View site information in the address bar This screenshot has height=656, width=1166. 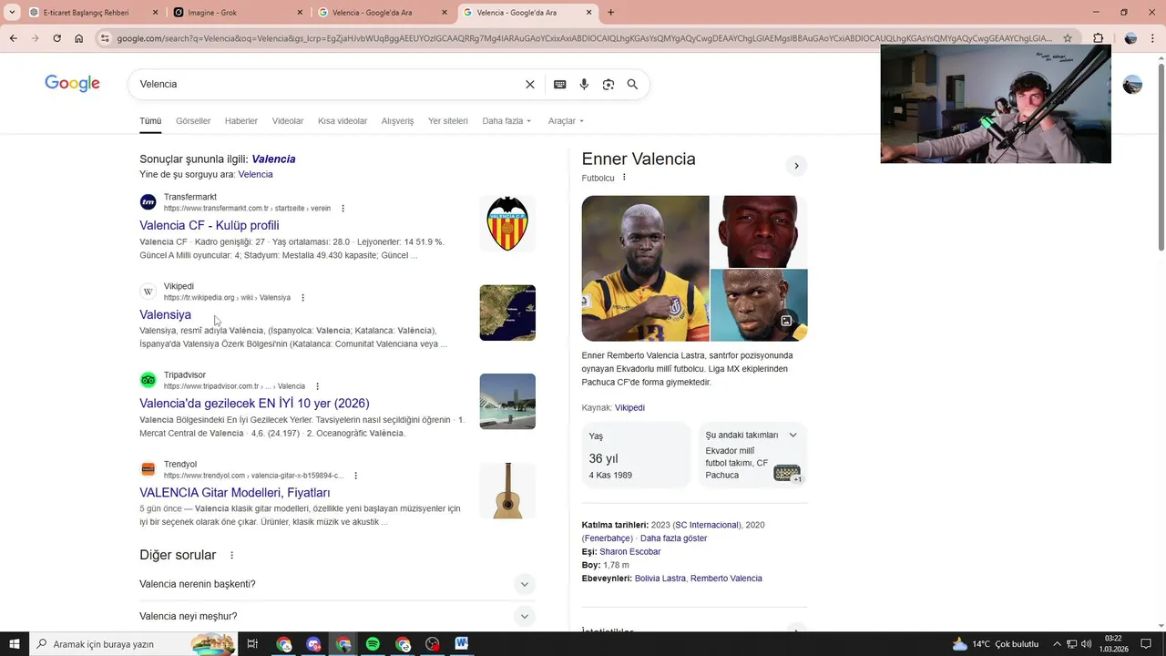point(106,38)
